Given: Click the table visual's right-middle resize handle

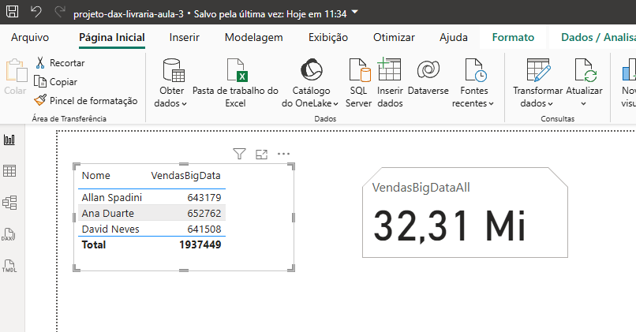Looking at the screenshot, I should (294, 218).
